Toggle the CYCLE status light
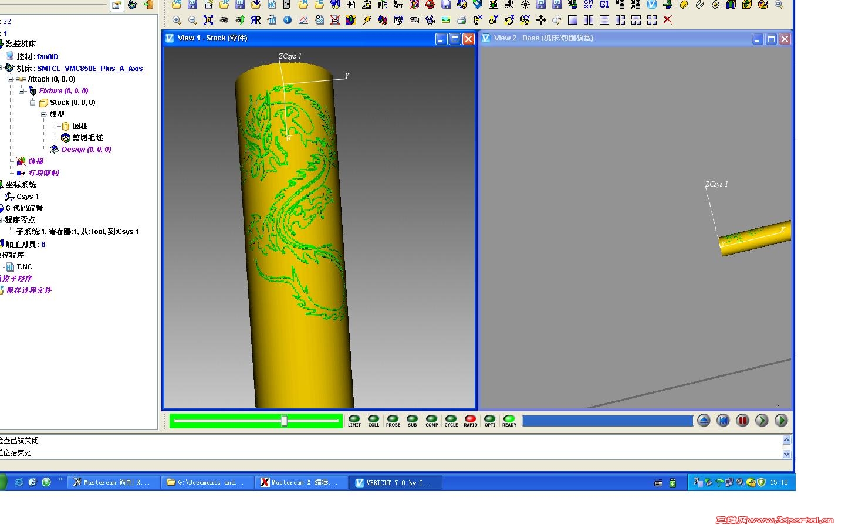Screen dimensions: 845x528 pos(451,421)
